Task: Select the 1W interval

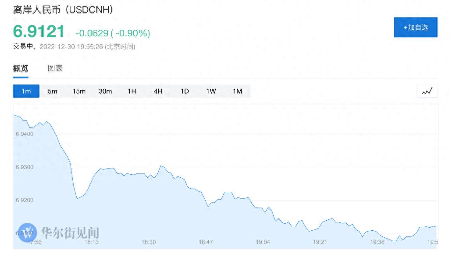Action: pos(211,91)
